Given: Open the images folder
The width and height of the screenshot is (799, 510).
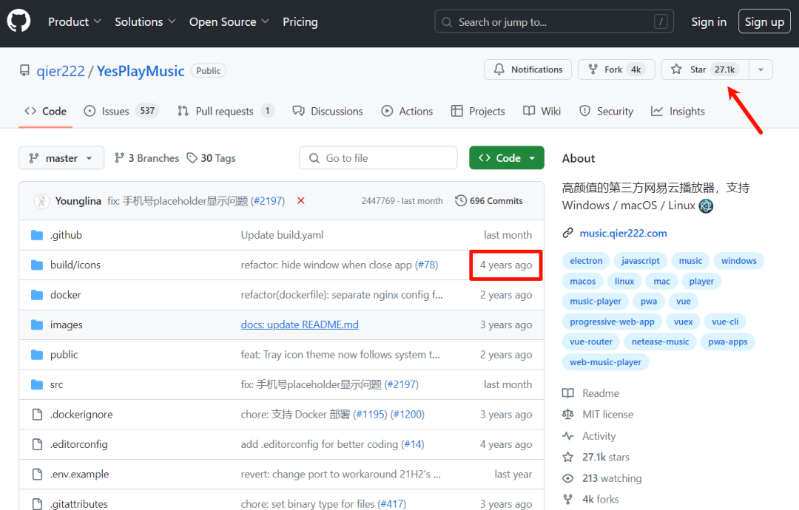Looking at the screenshot, I should [67, 324].
